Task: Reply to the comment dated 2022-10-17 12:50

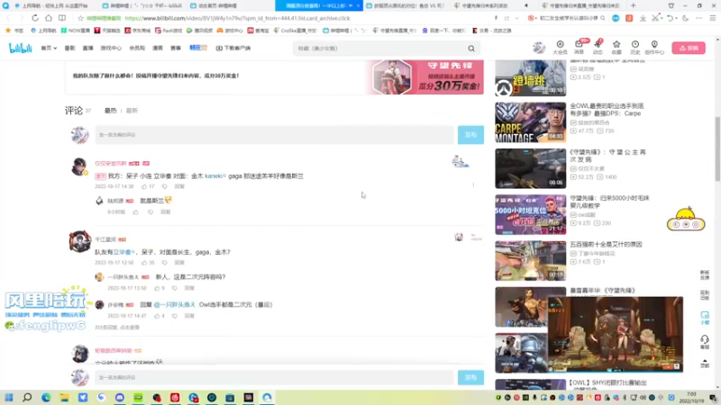Action: tap(179, 263)
